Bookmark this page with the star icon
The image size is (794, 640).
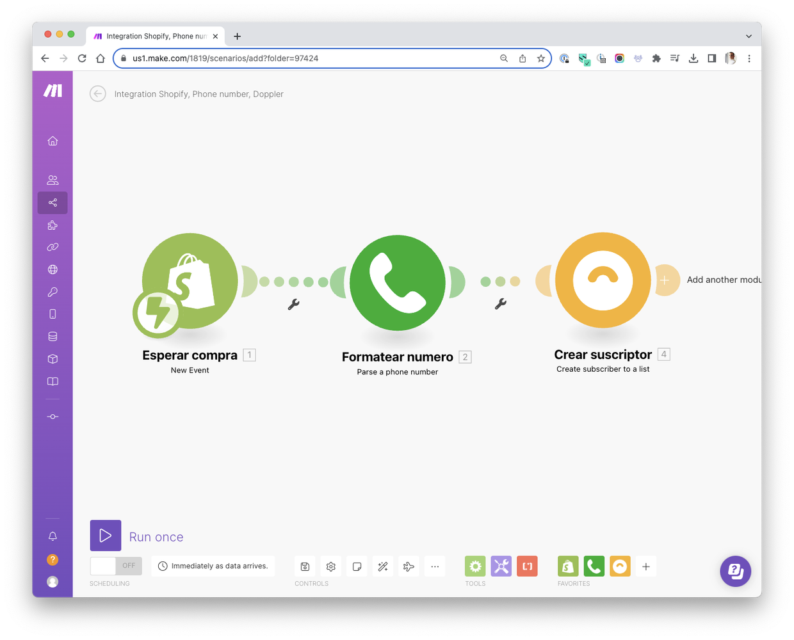coord(541,58)
